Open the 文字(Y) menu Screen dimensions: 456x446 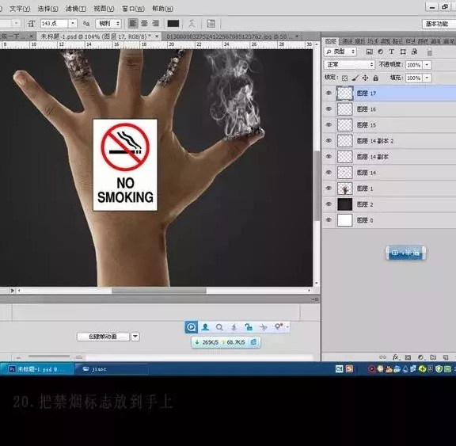[x=20, y=9]
